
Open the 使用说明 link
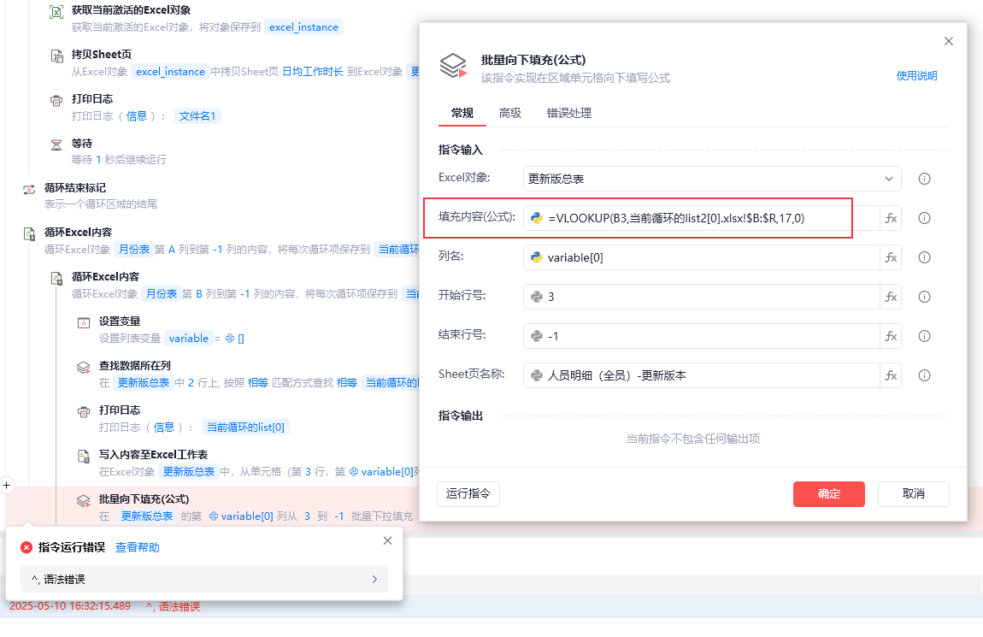pyautogui.click(x=916, y=76)
